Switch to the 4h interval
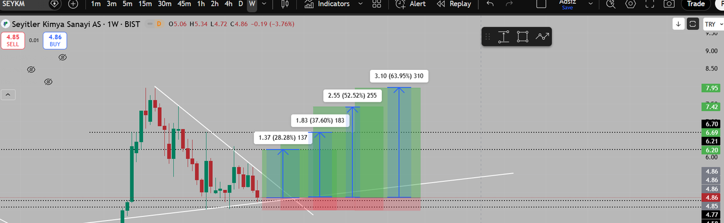 pos(229,4)
